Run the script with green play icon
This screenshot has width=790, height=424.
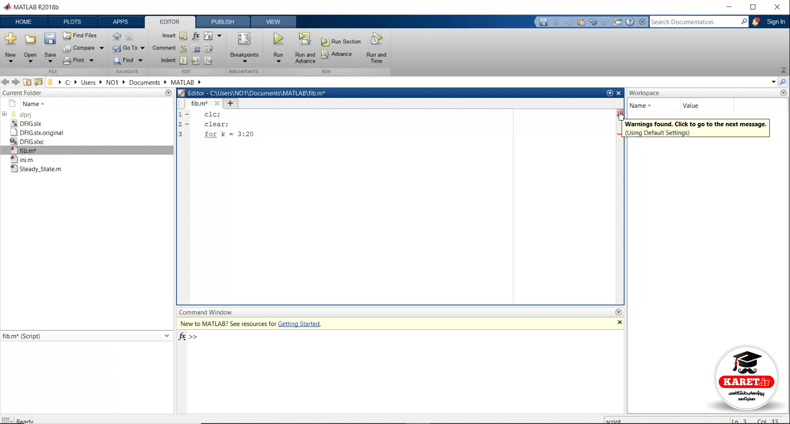pyautogui.click(x=278, y=39)
